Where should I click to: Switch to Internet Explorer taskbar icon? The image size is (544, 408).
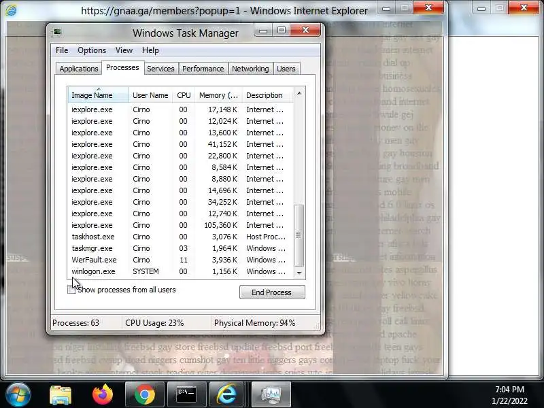[x=227, y=395]
